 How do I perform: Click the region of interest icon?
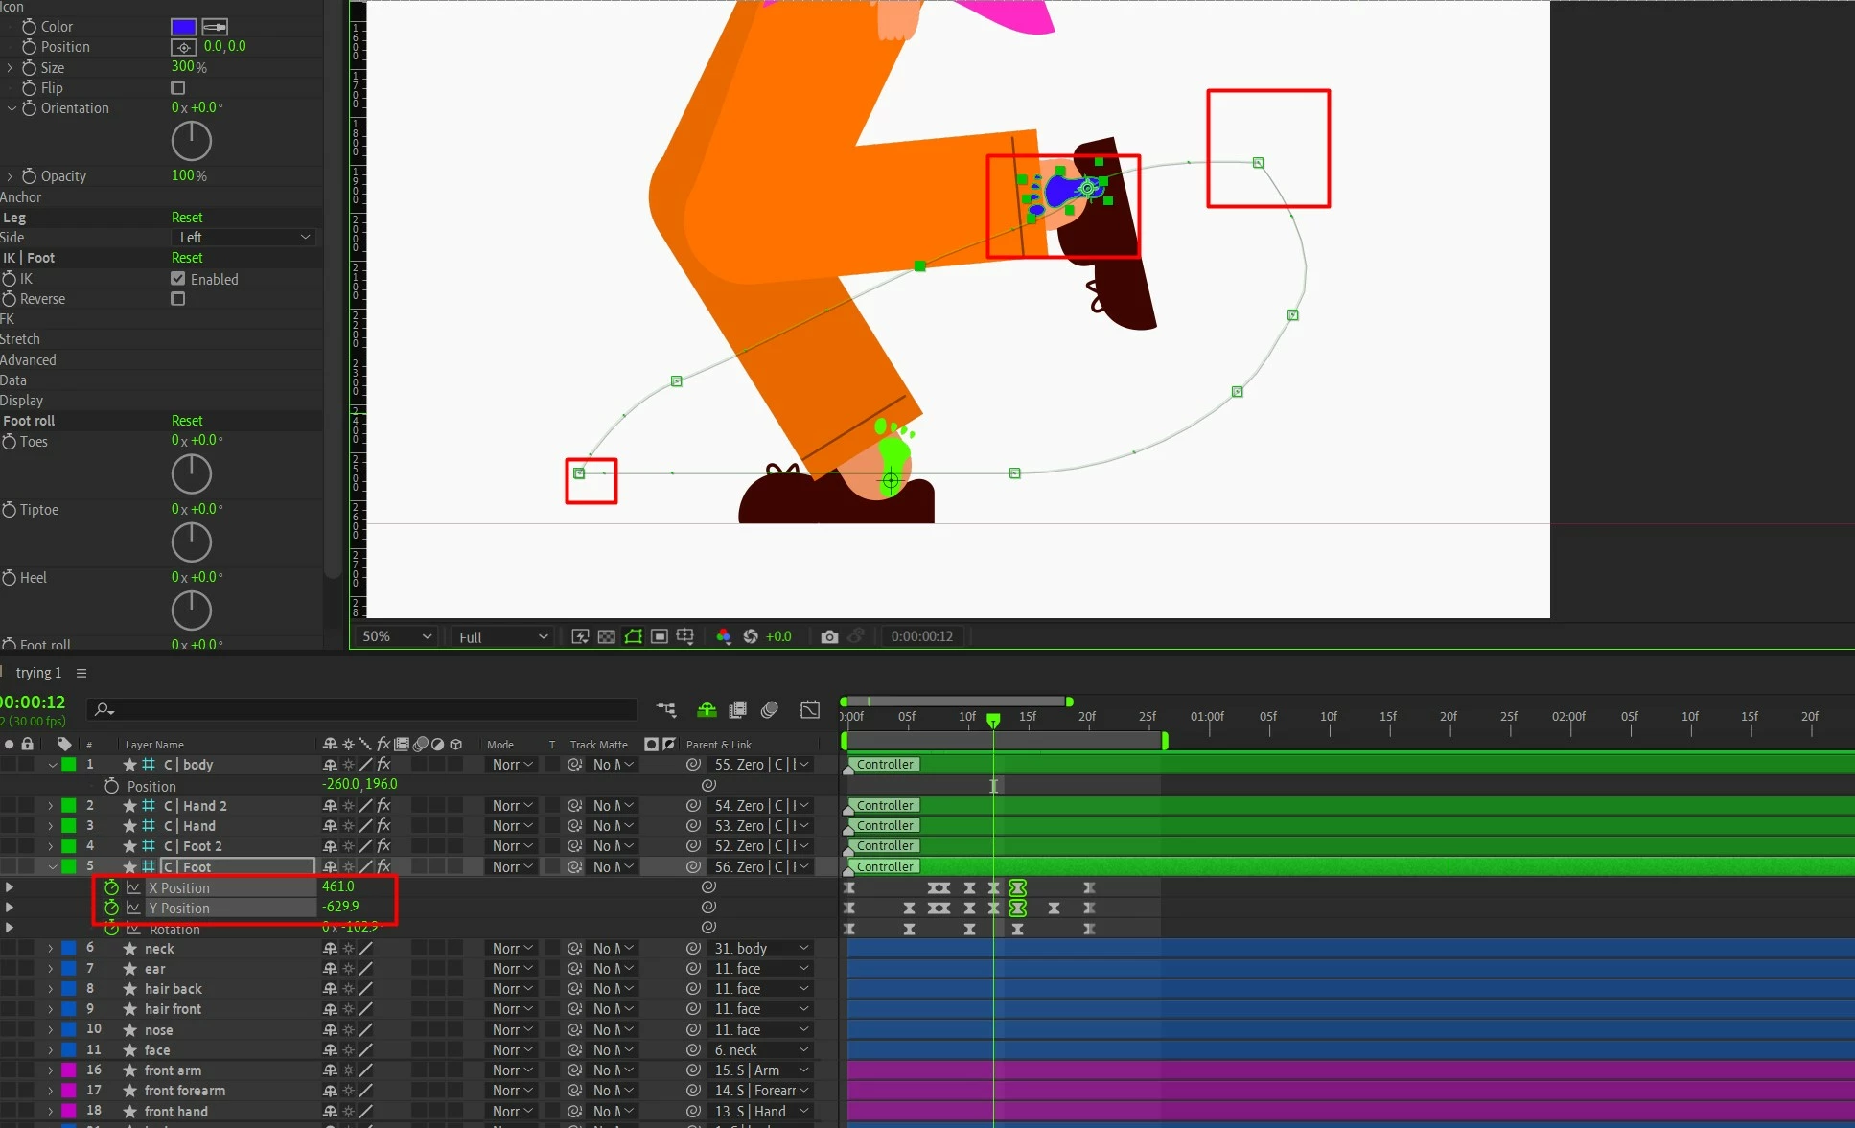pyautogui.click(x=659, y=636)
